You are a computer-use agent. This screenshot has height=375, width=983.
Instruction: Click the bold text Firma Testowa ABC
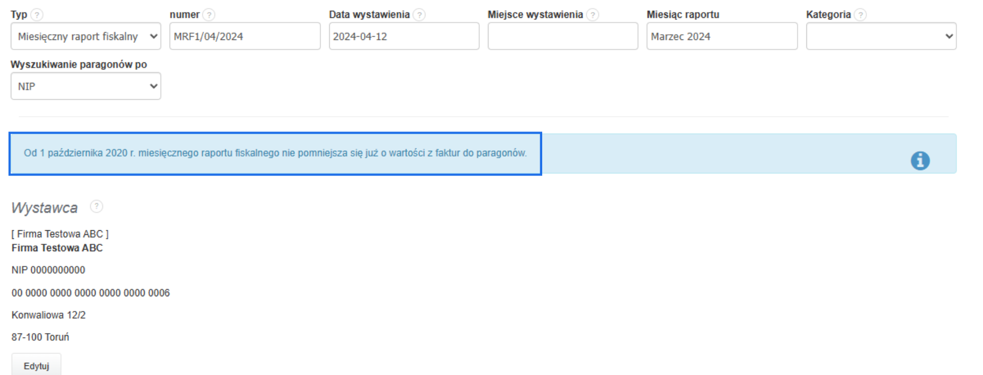pyautogui.click(x=57, y=248)
